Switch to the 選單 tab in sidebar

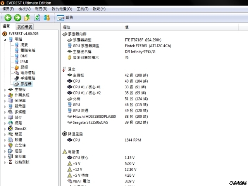6,26
